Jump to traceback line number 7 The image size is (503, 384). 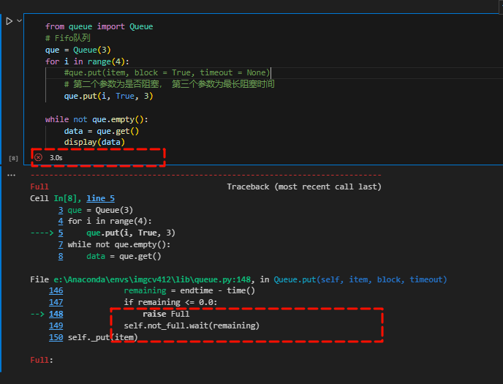click(61, 245)
